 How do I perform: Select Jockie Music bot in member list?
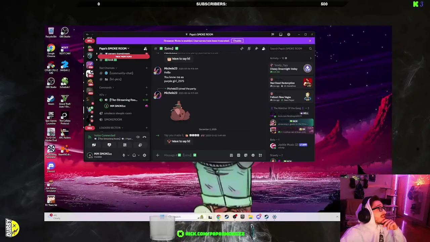(x=291, y=146)
